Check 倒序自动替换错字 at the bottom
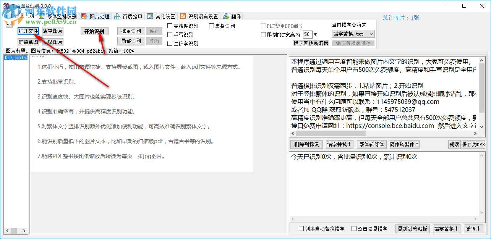 [x=300, y=229]
